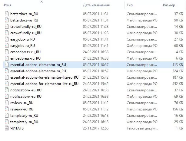Viewport: 186px width, 141px height.
Task: Click the ЧИТАТЬ file name
Action: point(17,128)
